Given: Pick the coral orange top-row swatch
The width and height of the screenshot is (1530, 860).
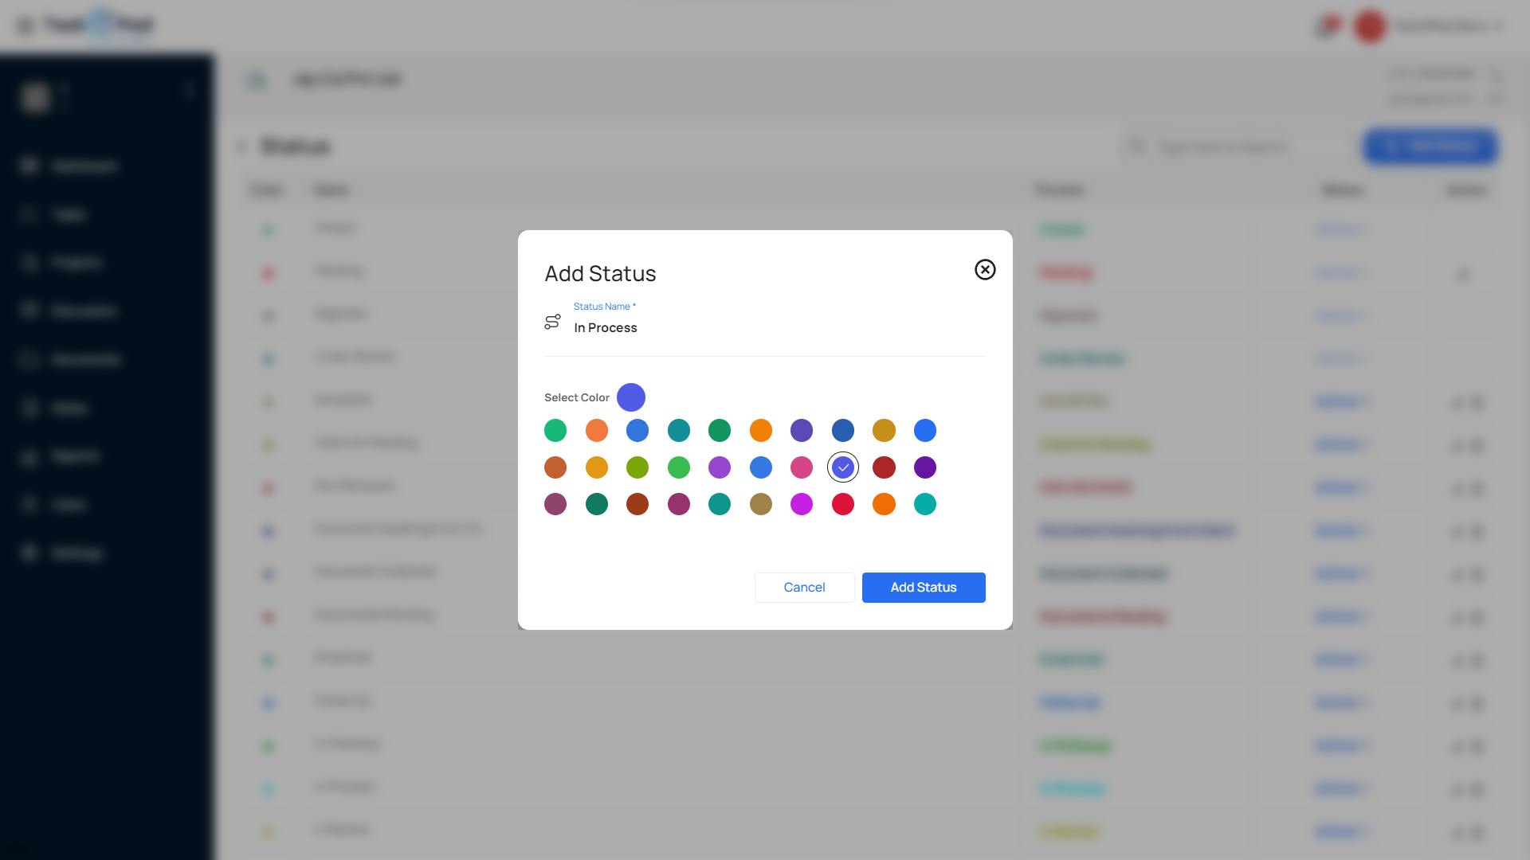Looking at the screenshot, I should (597, 431).
